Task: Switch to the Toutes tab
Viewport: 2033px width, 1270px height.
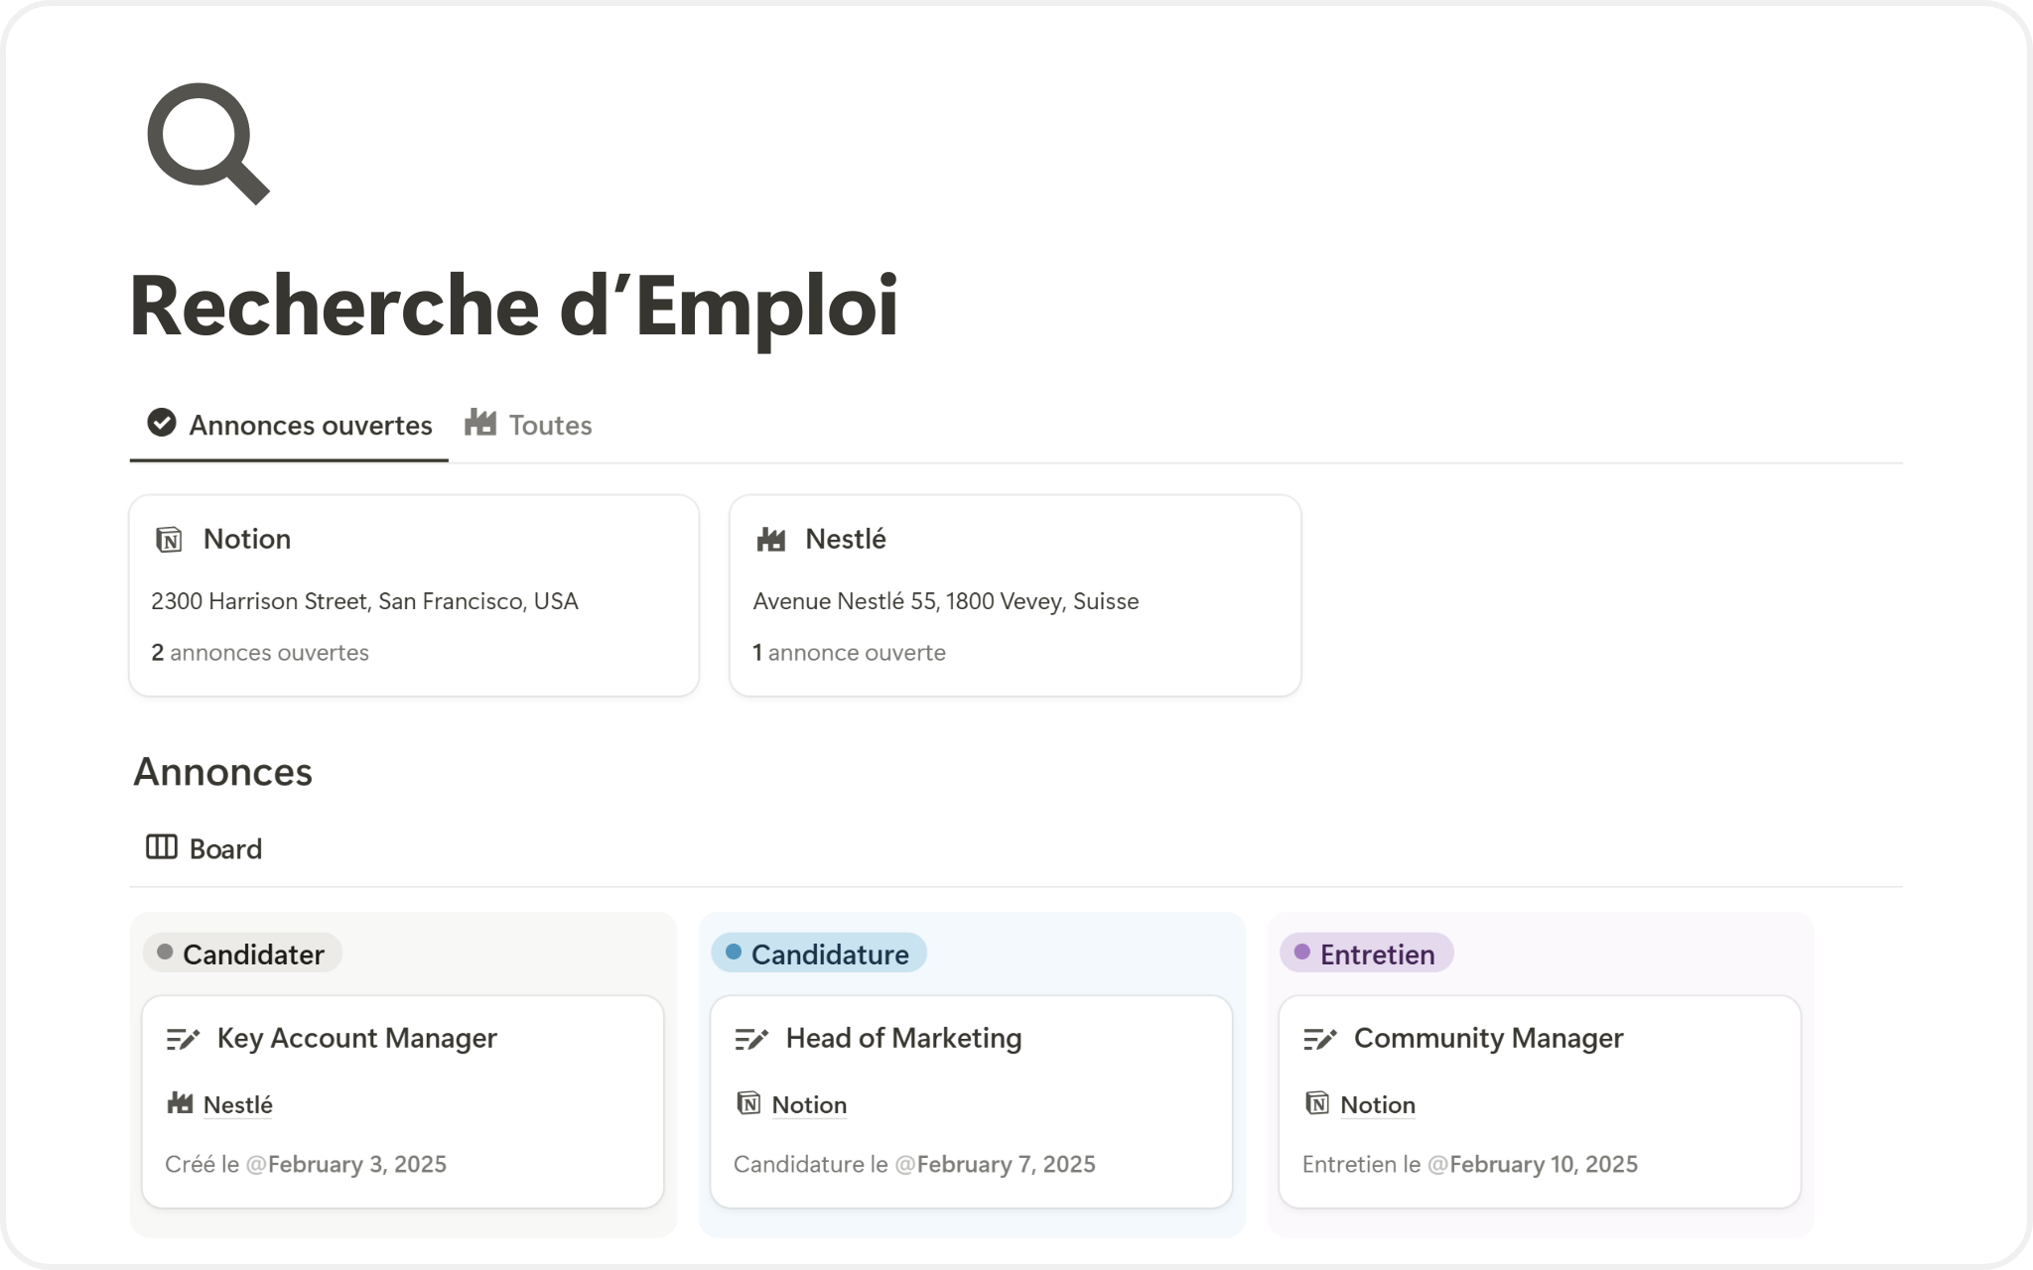Action: [549, 426]
